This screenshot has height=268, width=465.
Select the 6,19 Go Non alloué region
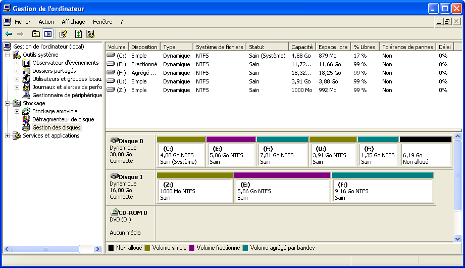pyautogui.click(x=425, y=155)
